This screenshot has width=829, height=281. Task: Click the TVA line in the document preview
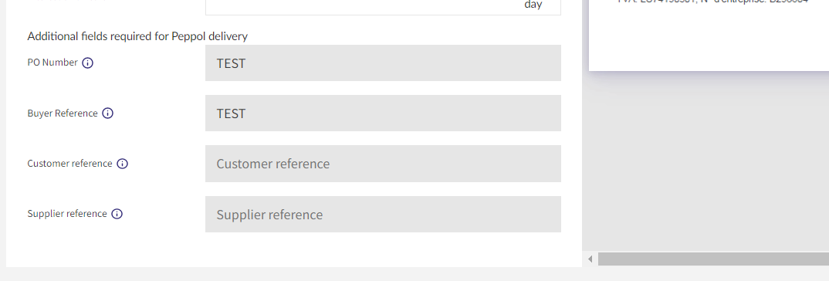(712, 2)
